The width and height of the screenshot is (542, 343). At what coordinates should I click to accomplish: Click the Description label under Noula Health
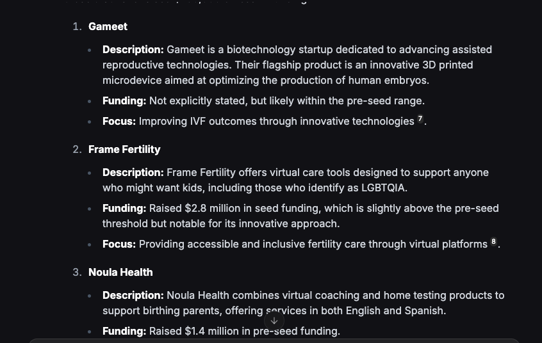click(133, 295)
